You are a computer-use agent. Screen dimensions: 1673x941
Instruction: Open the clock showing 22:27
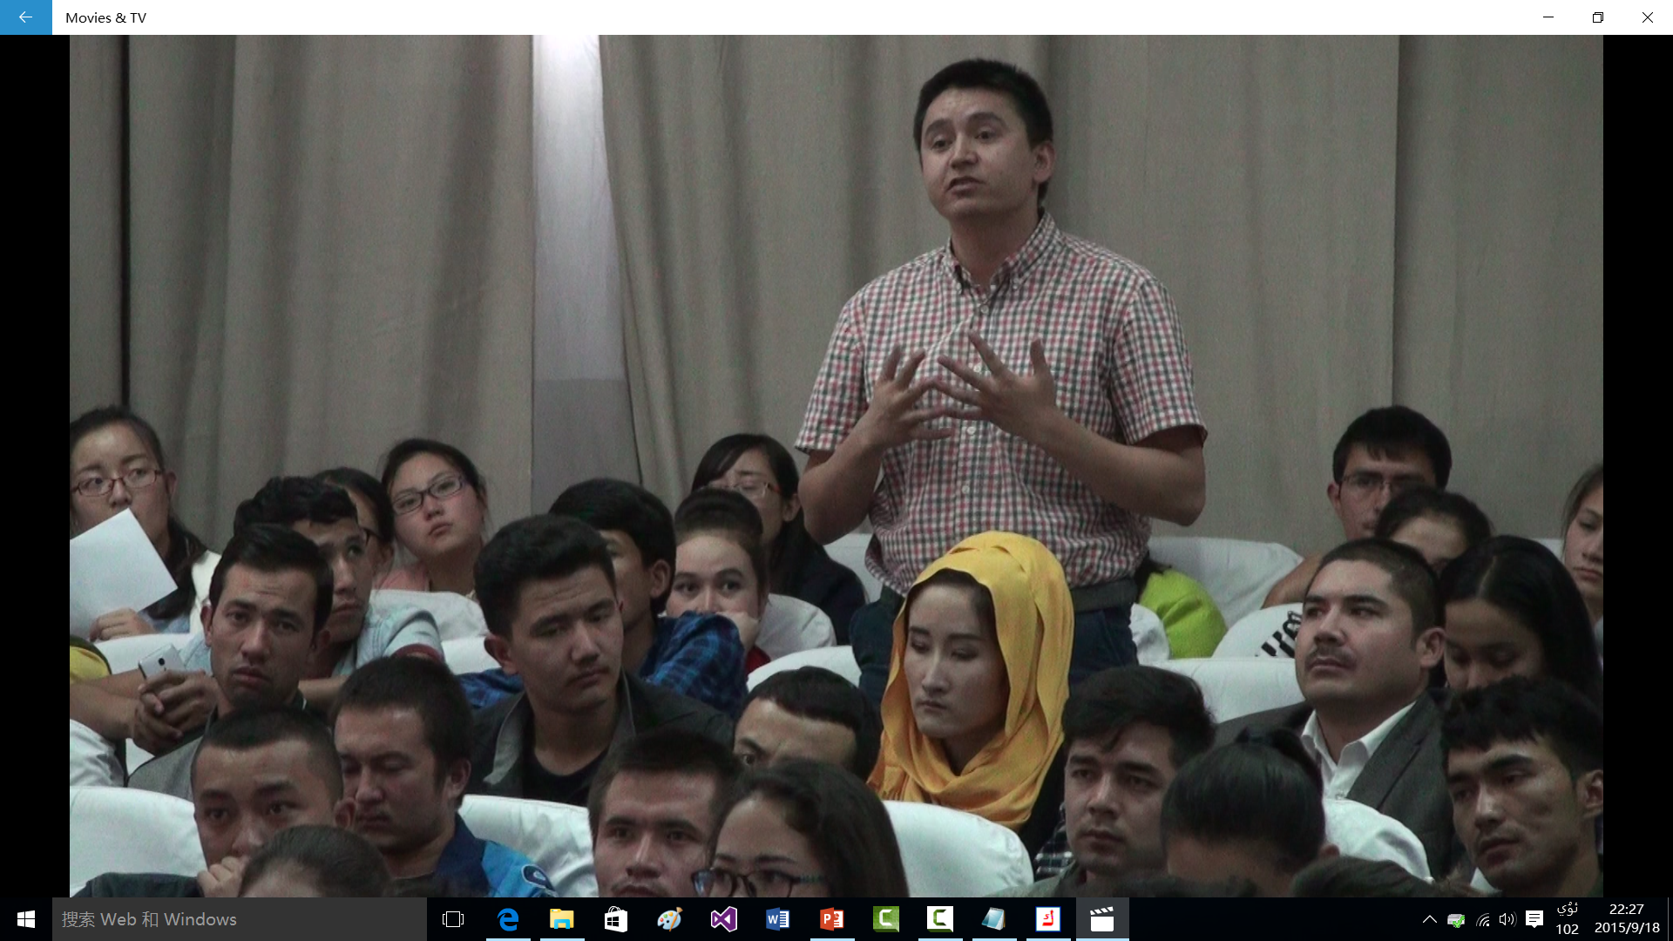tap(1627, 919)
